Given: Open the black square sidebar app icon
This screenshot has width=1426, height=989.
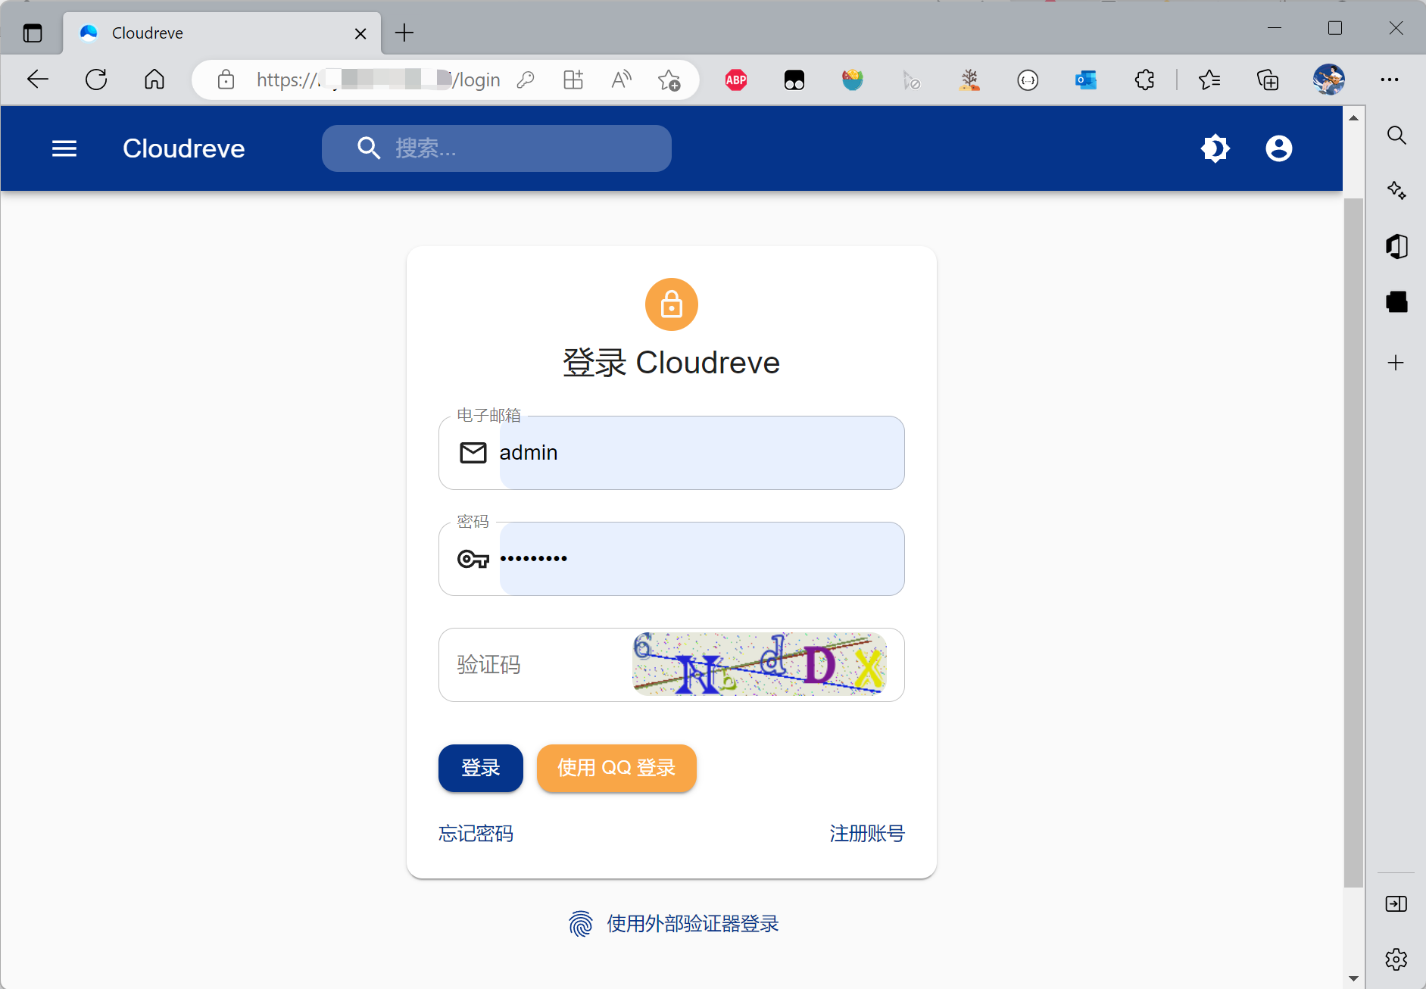Looking at the screenshot, I should point(1396,302).
